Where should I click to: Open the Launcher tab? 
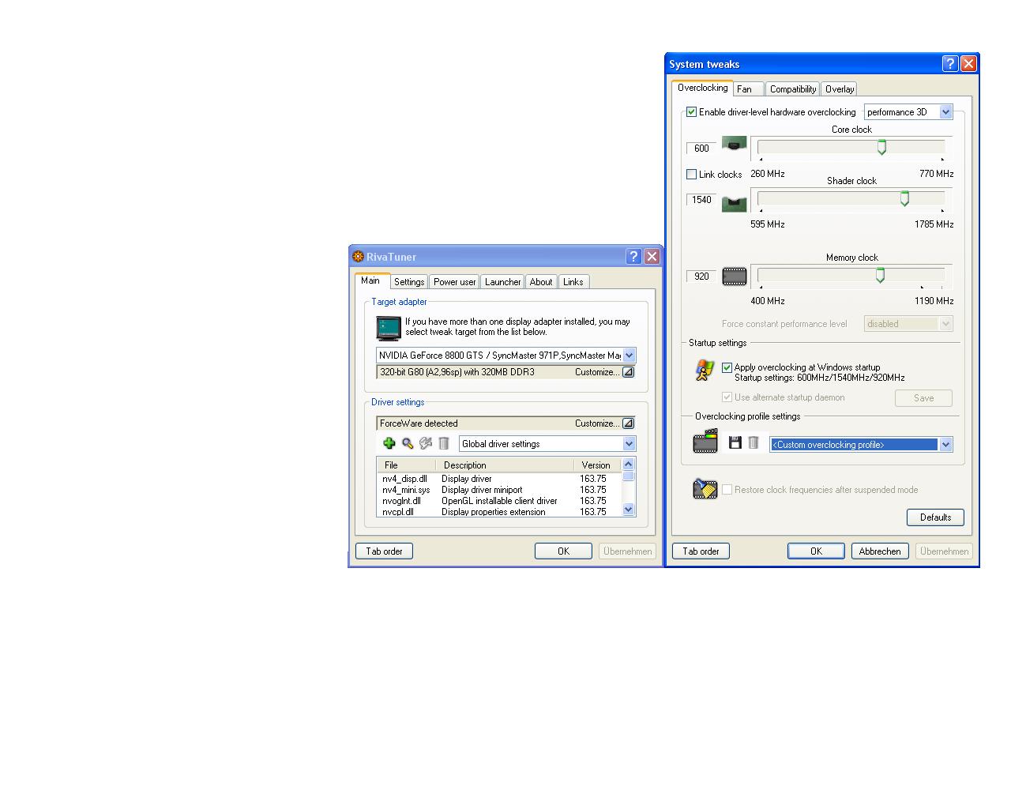pyautogui.click(x=503, y=282)
